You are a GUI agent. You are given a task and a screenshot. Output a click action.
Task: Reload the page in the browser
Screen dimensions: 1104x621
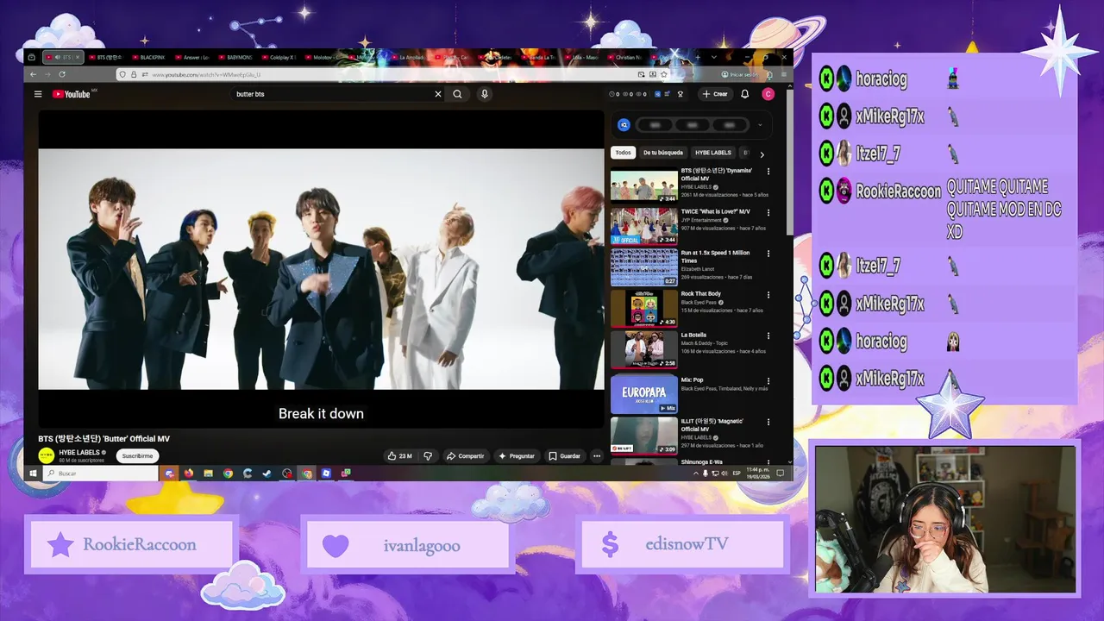(x=62, y=74)
